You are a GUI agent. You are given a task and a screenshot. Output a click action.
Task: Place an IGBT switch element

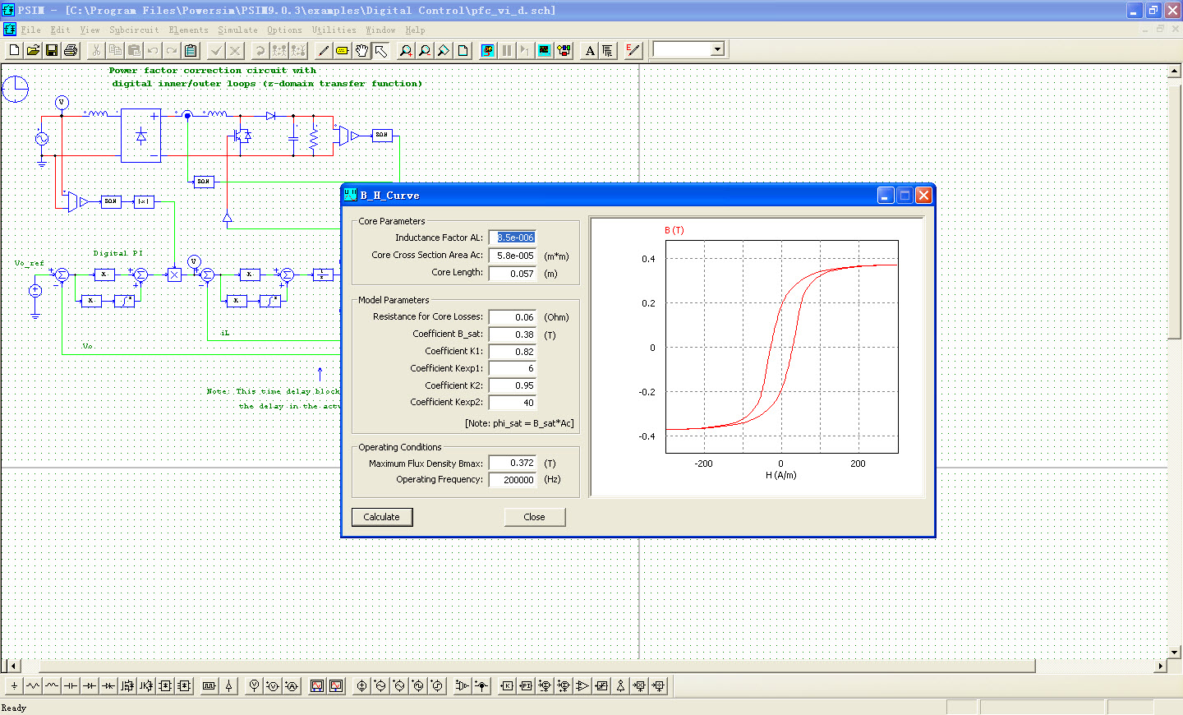pyautogui.click(x=146, y=685)
